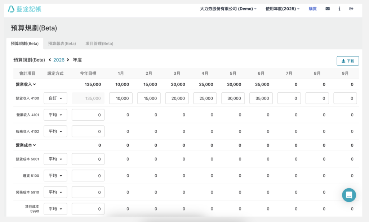This screenshot has height=222, width=369.
Task: Click the logout icon in header
Action: click(x=351, y=9)
